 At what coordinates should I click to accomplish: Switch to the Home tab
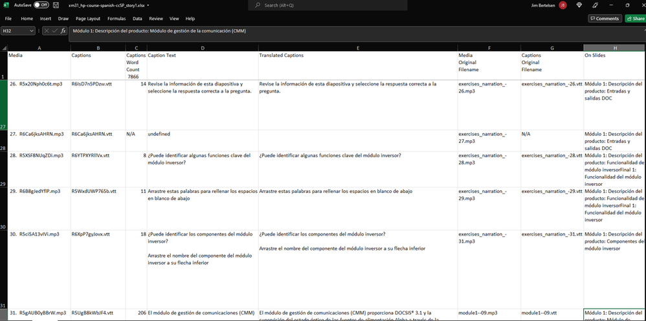click(x=27, y=19)
